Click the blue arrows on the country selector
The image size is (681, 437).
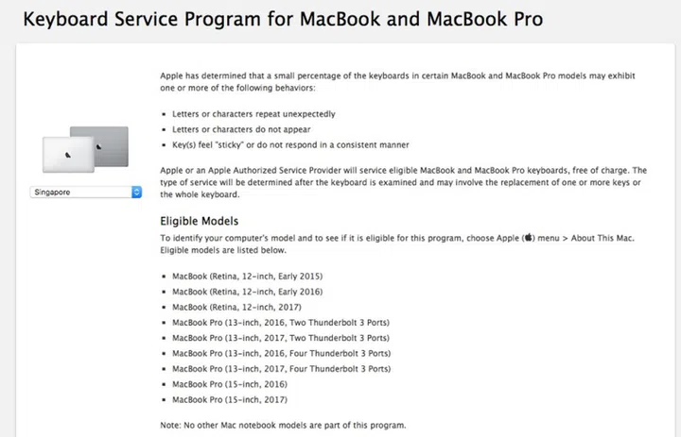pyautogui.click(x=136, y=192)
